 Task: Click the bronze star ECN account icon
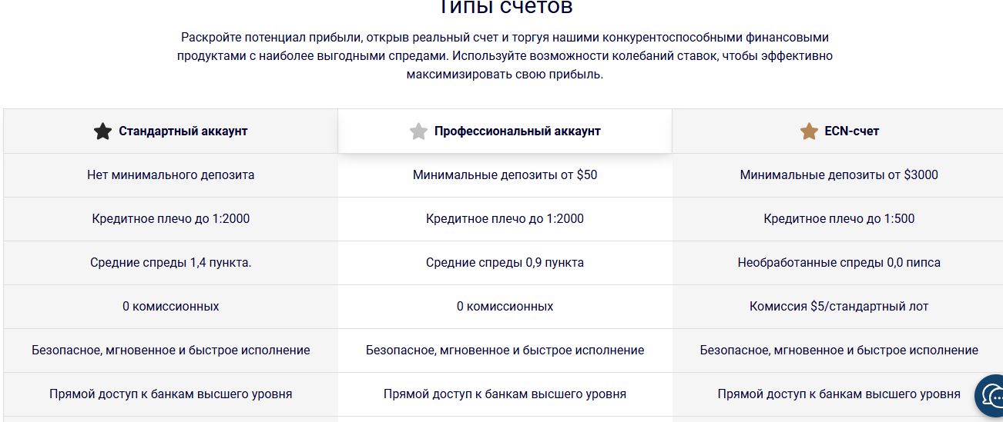(809, 131)
